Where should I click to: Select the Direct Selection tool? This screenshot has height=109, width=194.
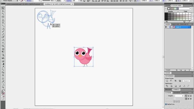[x=3, y=11]
